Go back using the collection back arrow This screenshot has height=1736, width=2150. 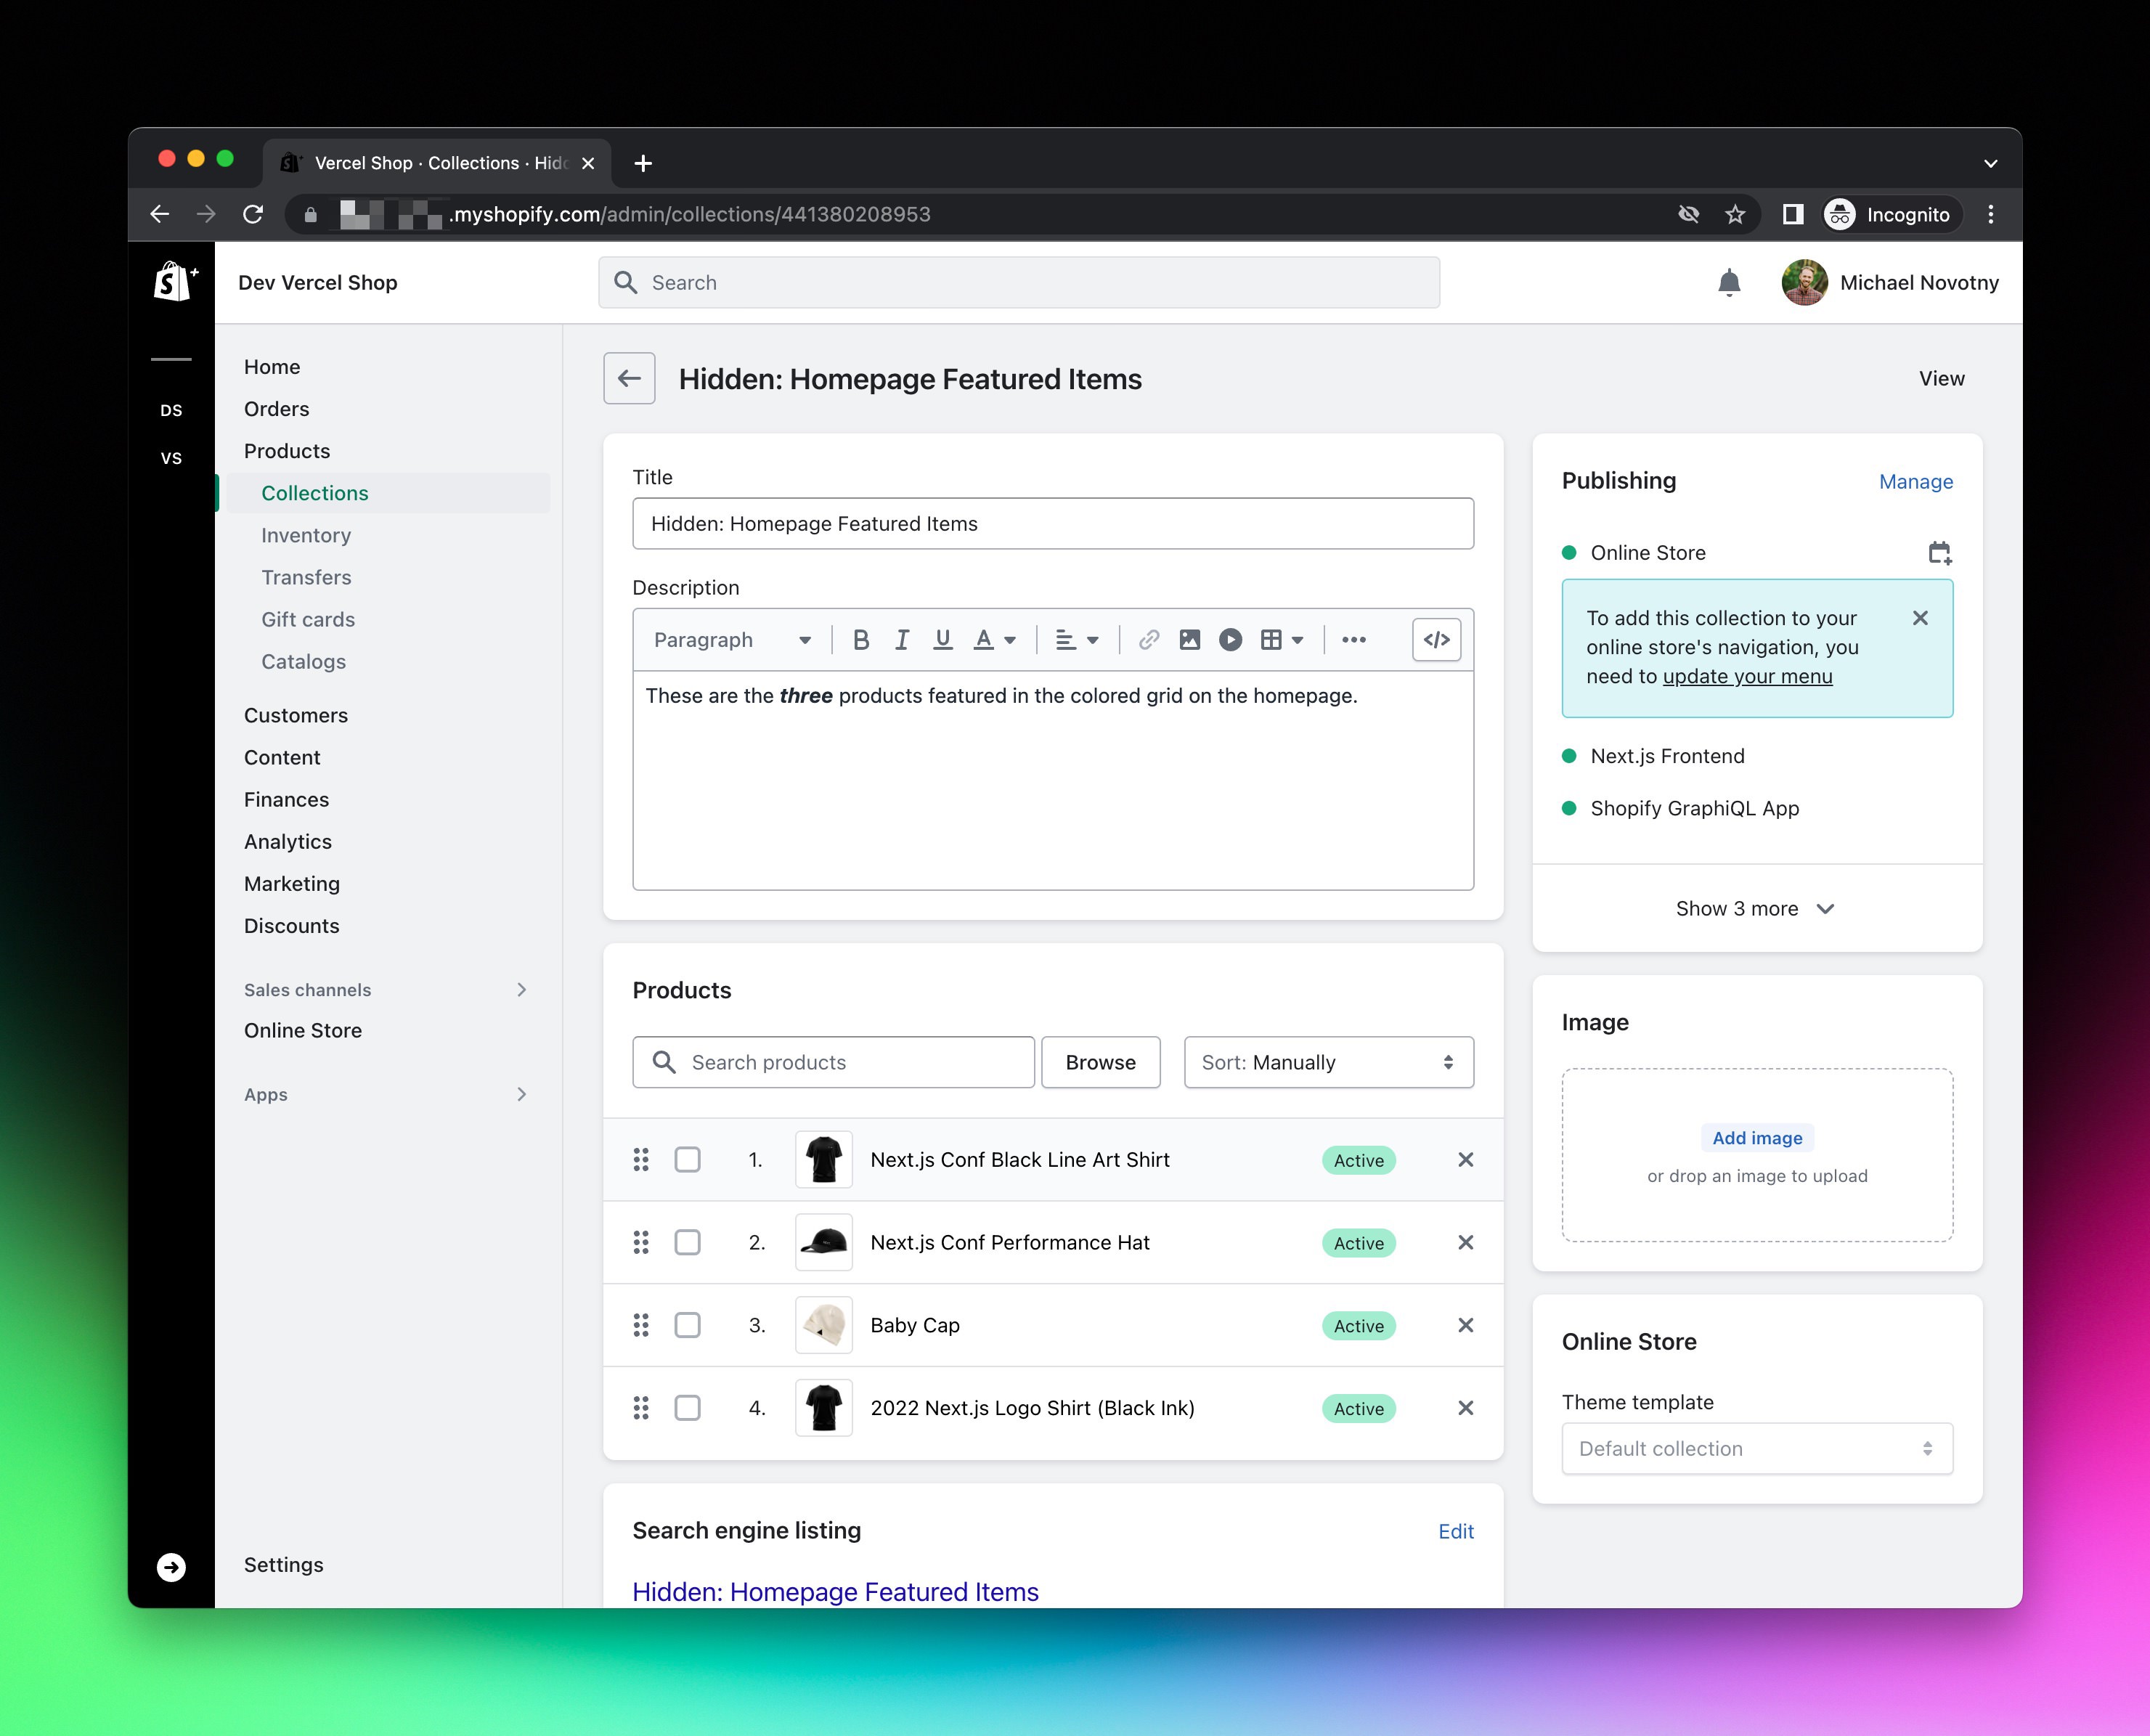click(629, 379)
